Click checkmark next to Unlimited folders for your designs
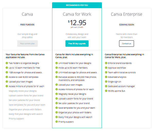Image resolution: width=155 pixels, height=131 pixels. [x=56, y=63]
